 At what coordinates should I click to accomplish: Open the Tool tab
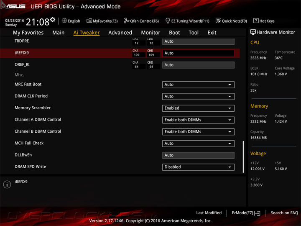194,33
